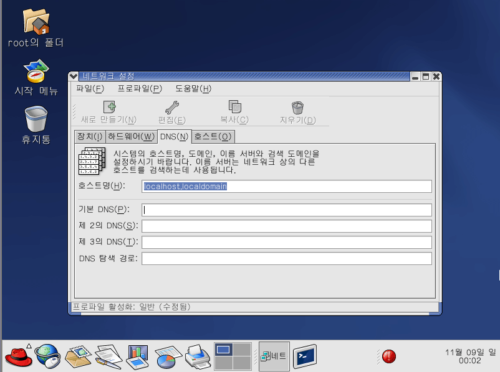The image size is (500, 372).
Task: Click the 편집(E) wrench icon
Action: pyautogui.click(x=172, y=107)
